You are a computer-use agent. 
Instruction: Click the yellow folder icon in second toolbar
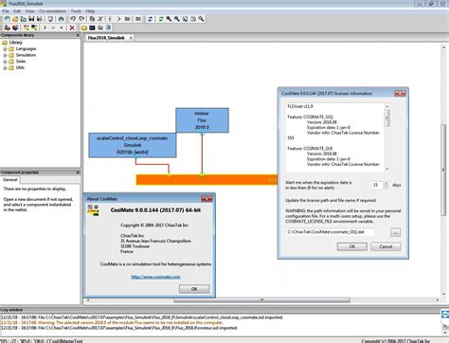coord(84,27)
